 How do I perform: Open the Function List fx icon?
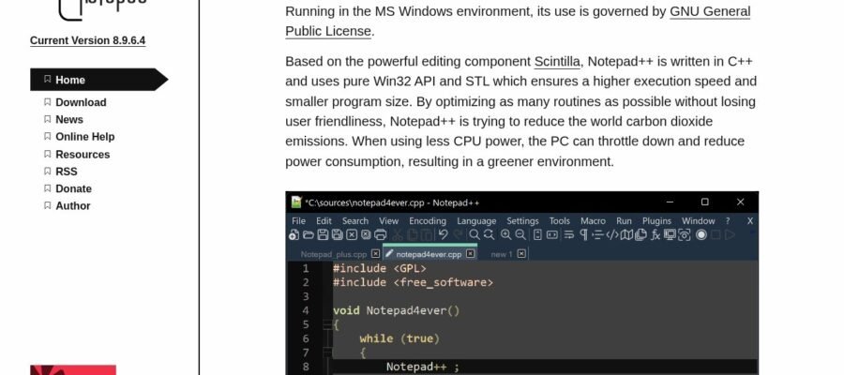(x=656, y=234)
